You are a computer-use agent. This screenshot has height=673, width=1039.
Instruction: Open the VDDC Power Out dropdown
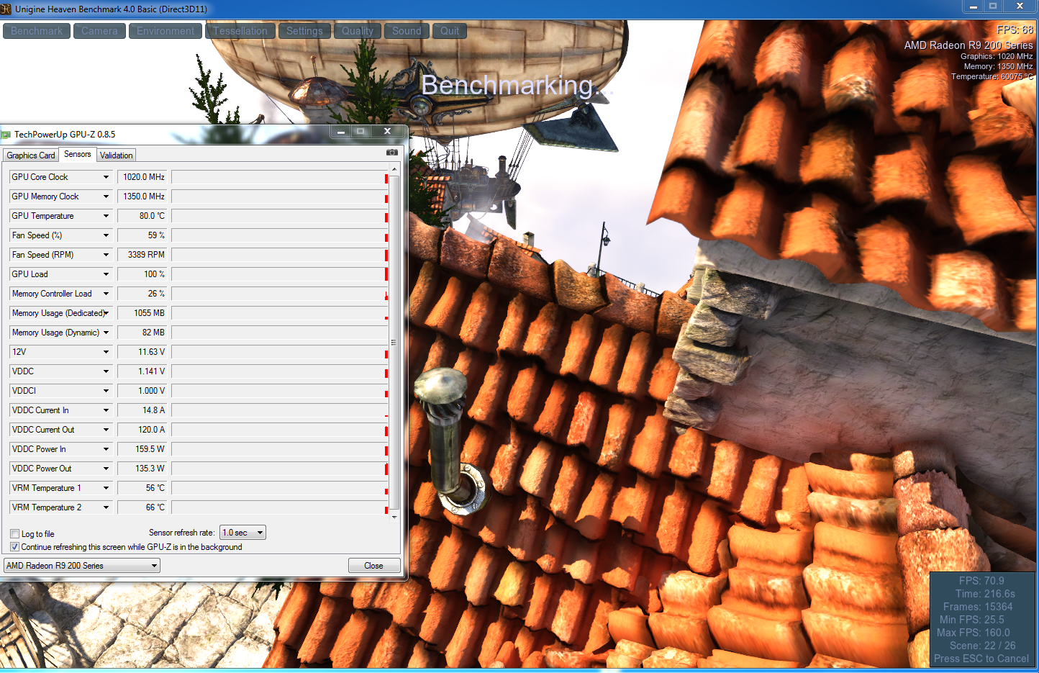(106, 469)
